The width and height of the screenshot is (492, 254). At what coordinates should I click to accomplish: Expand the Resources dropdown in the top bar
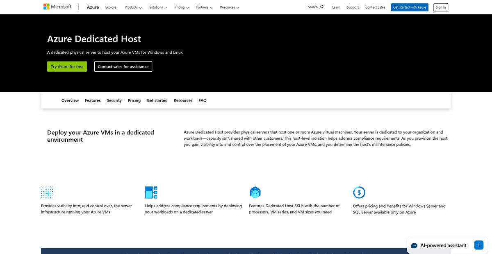coord(229,7)
